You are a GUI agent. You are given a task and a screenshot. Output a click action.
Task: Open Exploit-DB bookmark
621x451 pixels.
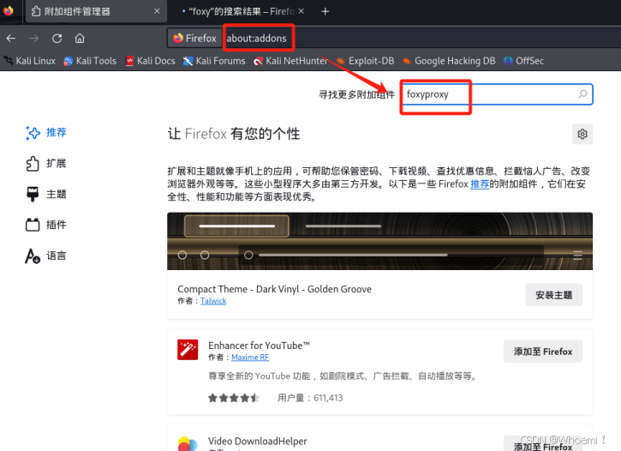coord(365,61)
